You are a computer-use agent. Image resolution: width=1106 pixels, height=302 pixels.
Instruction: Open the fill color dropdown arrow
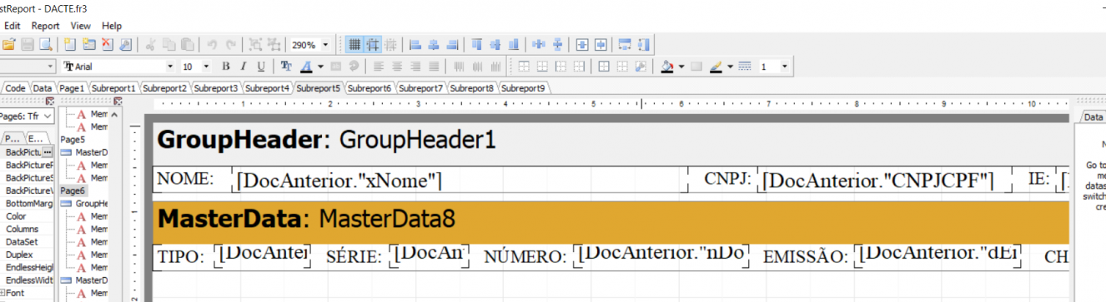tap(681, 67)
